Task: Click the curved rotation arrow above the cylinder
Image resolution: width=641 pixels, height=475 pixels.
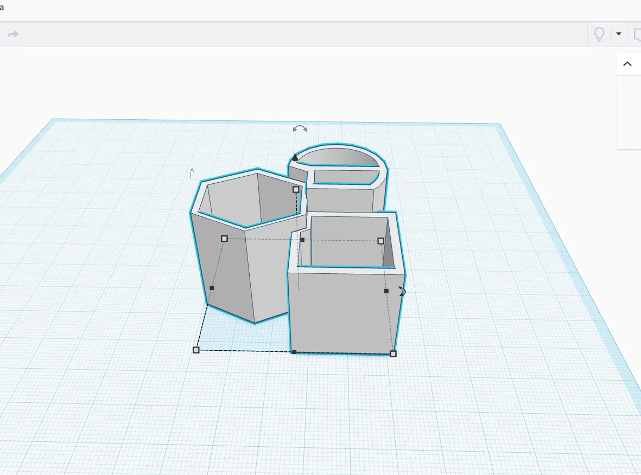Action: [300, 129]
